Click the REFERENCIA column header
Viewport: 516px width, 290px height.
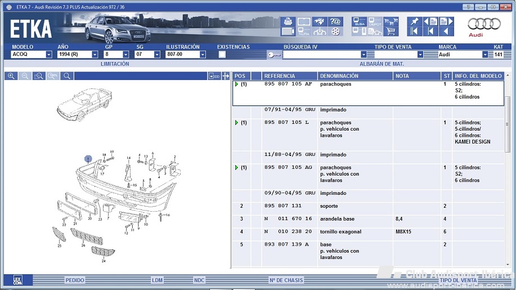pos(290,76)
